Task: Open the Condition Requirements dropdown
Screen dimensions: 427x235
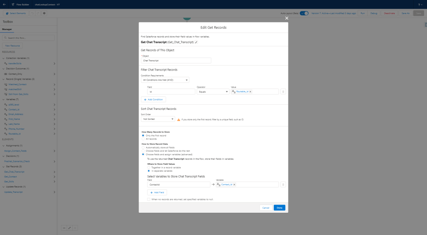Action: coord(165,80)
